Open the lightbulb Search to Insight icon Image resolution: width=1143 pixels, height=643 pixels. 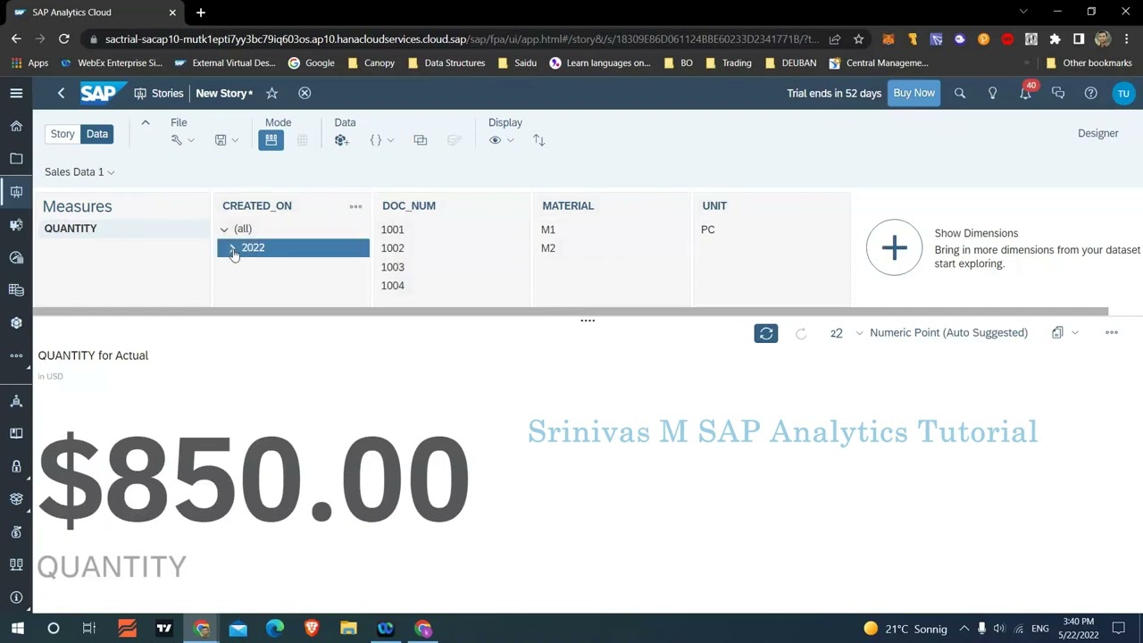coord(992,93)
